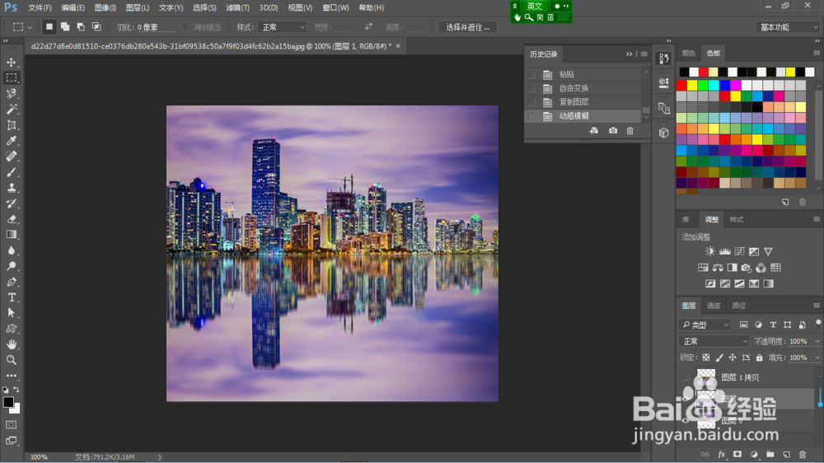The image size is (824, 463).
Task: Switch to 路径 tab
Action: 738,306
